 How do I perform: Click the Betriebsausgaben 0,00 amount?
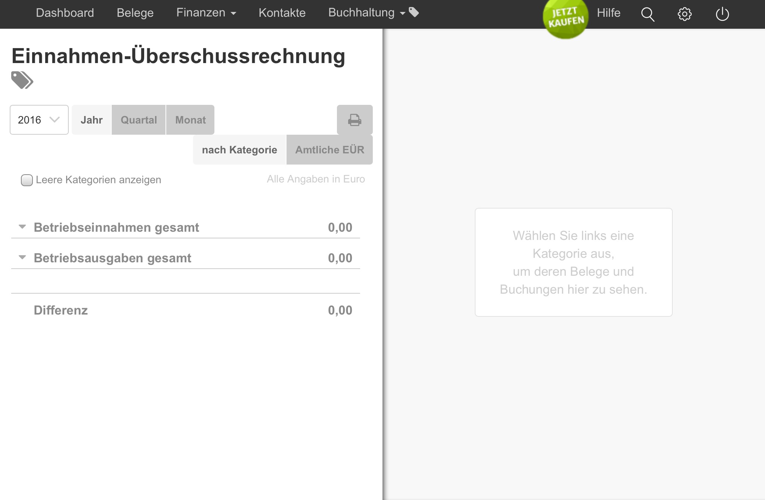coord(340,258)
